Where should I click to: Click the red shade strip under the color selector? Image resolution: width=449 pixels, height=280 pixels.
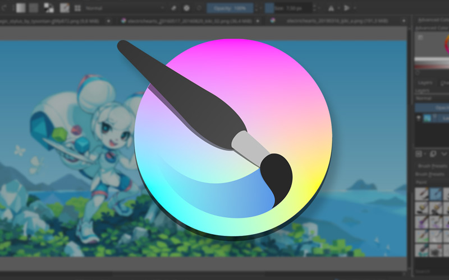(432, 66)
